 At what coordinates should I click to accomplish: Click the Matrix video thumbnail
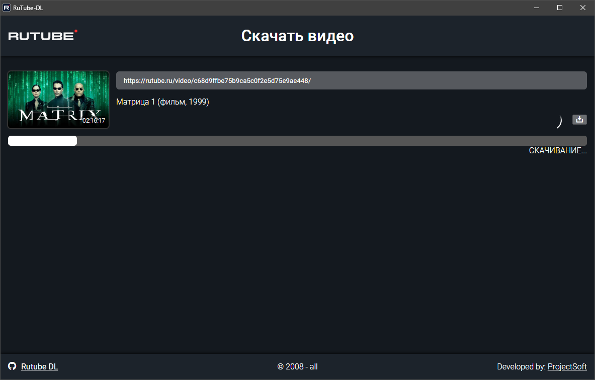[x=58, y=100]
